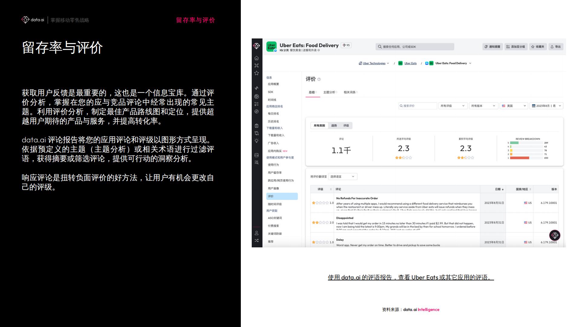
Task: Expand the Uber Technologies breadcrumb chevron
Action: point(388,63)
